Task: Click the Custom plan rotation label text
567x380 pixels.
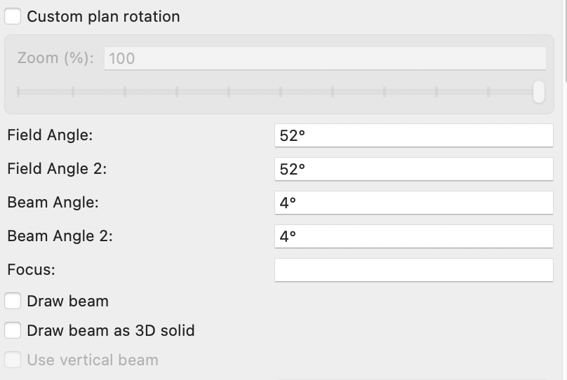Action: [x=103, y=16]
